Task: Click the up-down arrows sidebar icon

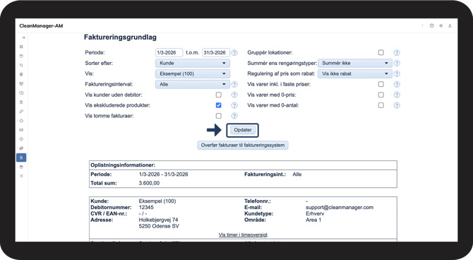Action: 21,65
